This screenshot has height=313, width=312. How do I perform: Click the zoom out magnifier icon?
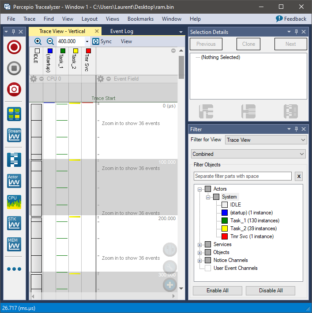pos(50,41)
